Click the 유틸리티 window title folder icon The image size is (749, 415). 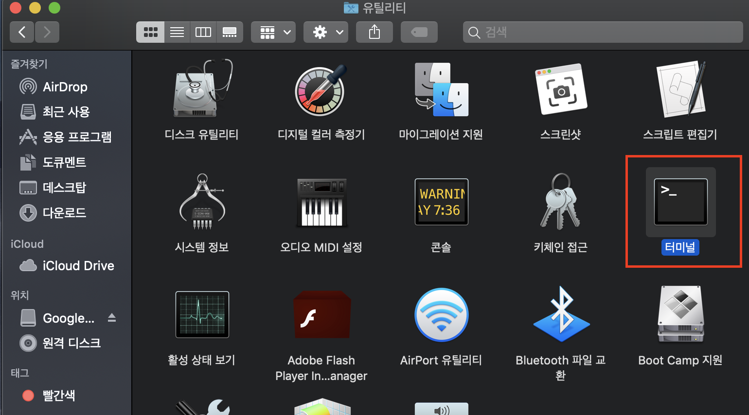coord(351,8)
